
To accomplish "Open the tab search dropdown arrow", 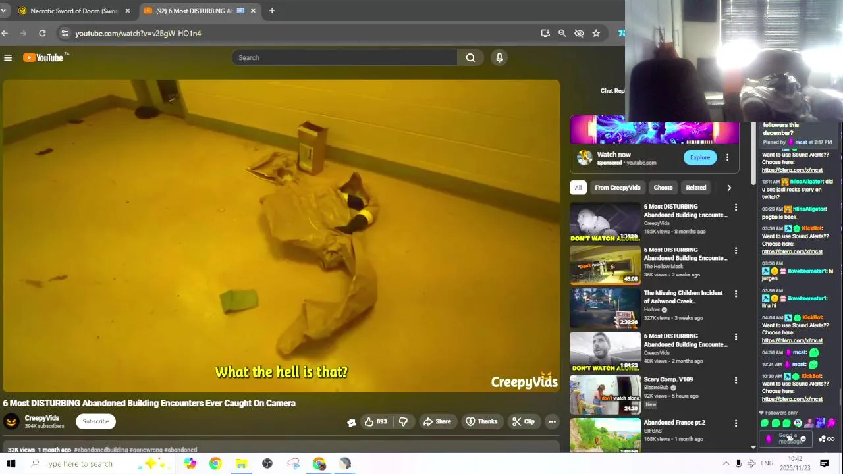I will click(3, 11).
